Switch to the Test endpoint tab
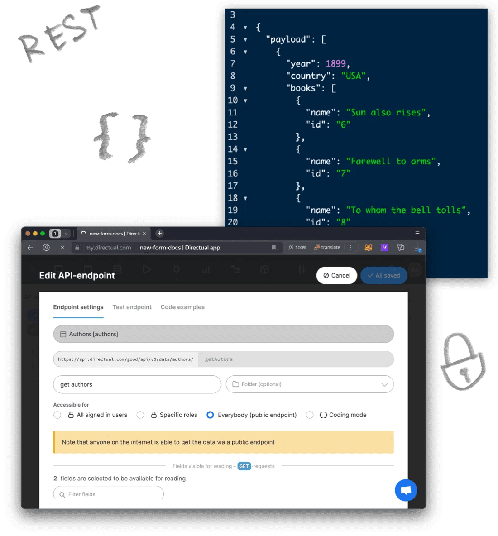This screenshot has width=498, height=536. point(132,307)
